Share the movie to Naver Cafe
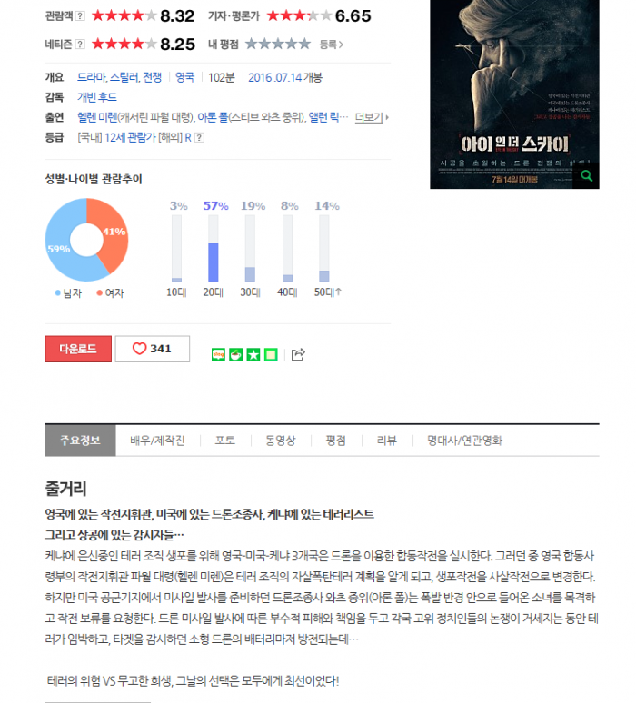 pos(235,355)
